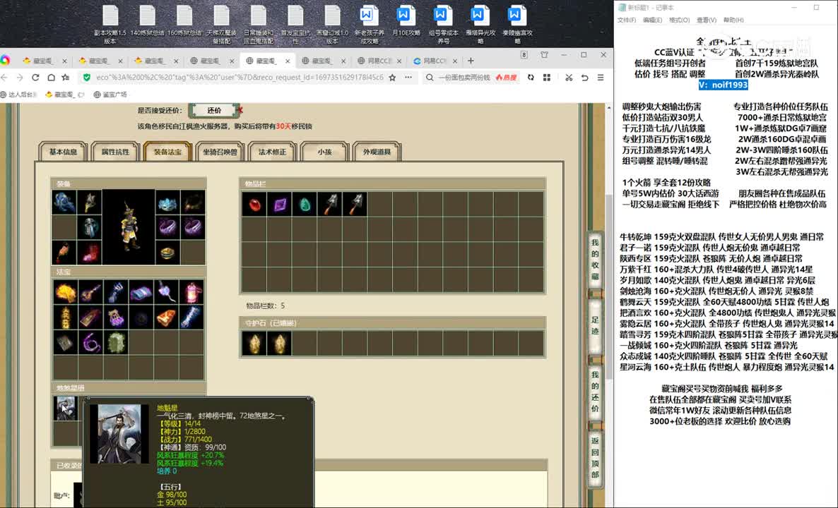Open browser skin shirt icon
The image size is (838, 508).
click(x=544, y=55)
